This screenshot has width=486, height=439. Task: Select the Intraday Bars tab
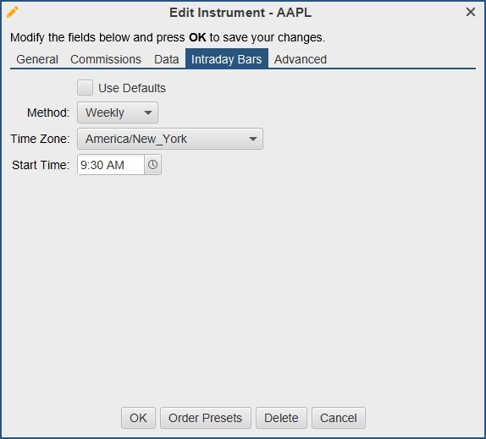227,58
